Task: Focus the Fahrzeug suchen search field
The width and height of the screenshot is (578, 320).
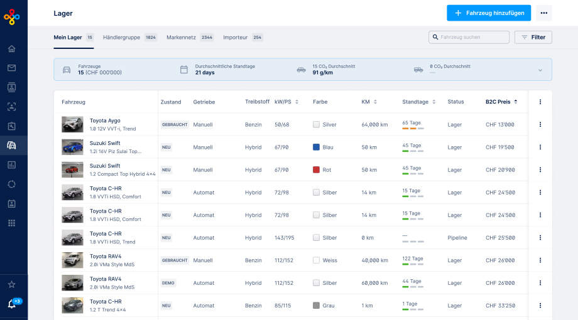Action: (469, 37)
